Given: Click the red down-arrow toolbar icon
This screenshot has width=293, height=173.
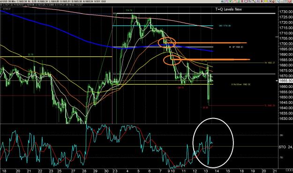Looking at the screenshot, I should [262, 1].
